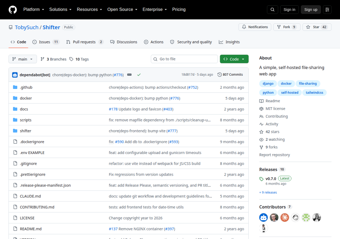Open the 807 Commits history

[230, 75]
